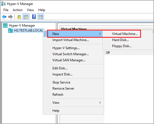Click Stop Service in context menu
This screenshot has width=154, height=124.
(61, 82)
